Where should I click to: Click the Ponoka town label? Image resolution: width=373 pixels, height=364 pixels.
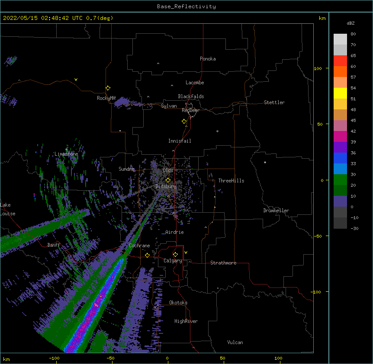208,59
